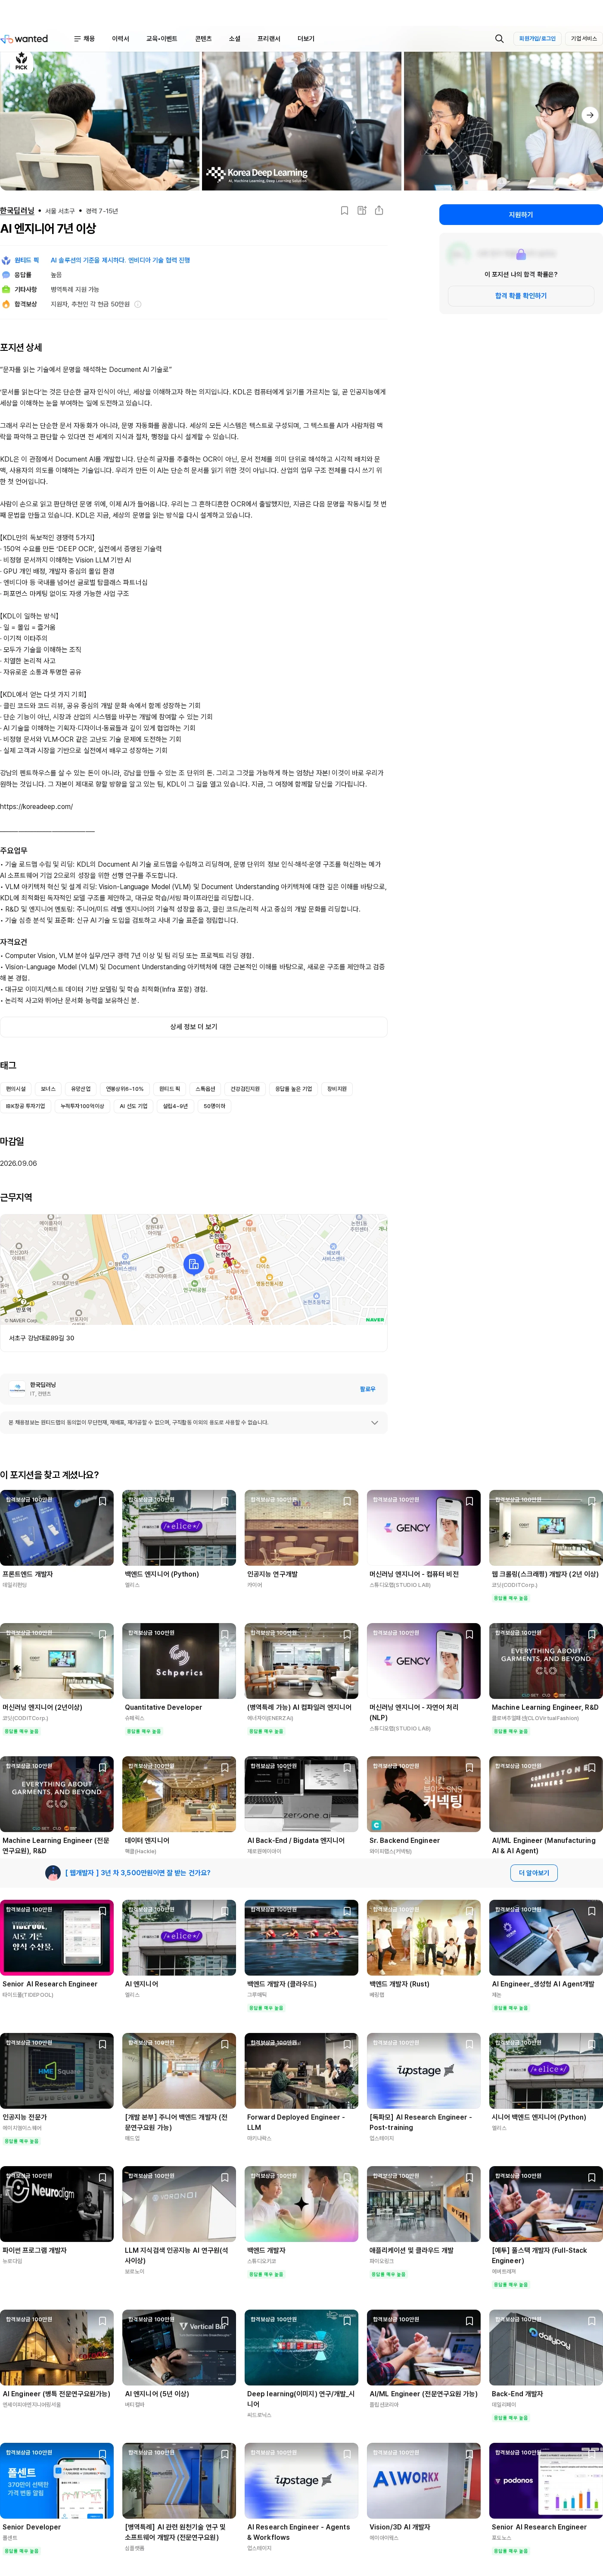
Task: Click the 지원하기 apply button
Action: tap(521, 215)
